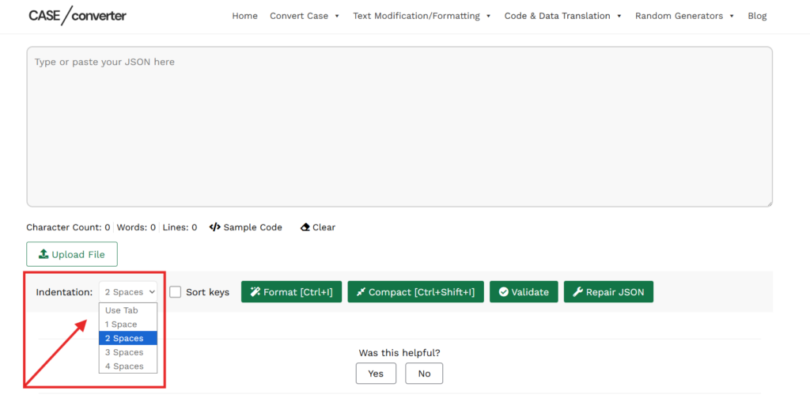Load the Sample Code

tap(246, 227)
